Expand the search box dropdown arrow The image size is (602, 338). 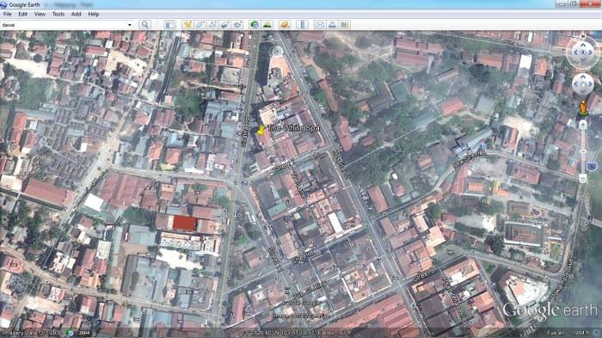point(129,25)
